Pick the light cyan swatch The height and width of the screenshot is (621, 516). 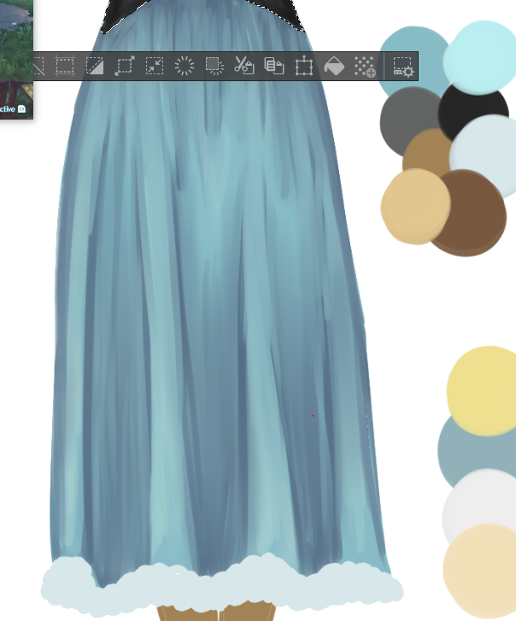click(x=481, y=51)
